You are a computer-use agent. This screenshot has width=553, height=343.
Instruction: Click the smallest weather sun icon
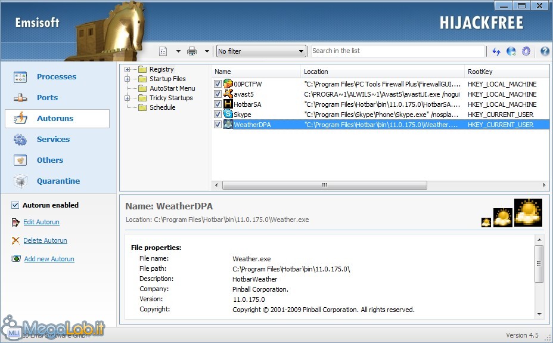point(486,223)
